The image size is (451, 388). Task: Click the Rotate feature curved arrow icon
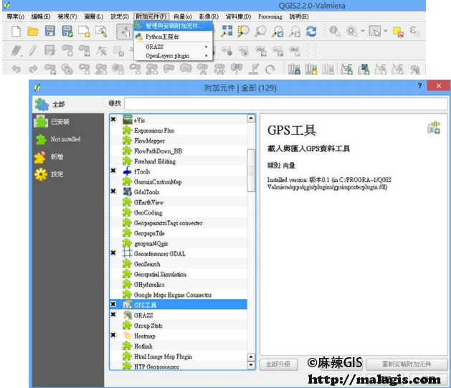(270, 69)
